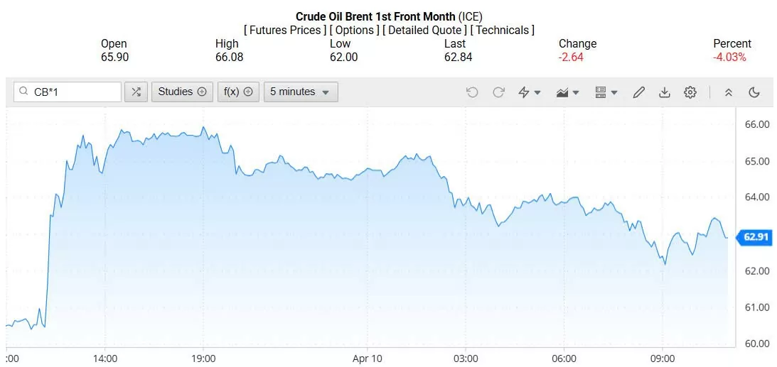This screenshot has width=777, height=367.
Task: Redo the chart action
Action: pos(498,92)
